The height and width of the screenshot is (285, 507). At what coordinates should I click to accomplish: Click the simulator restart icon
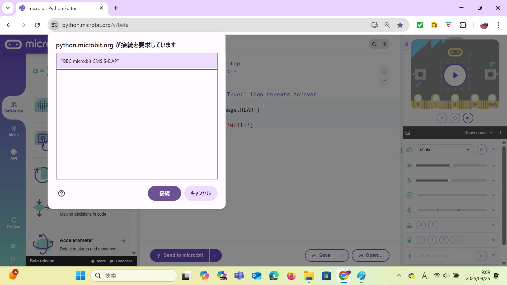(455, 118)
